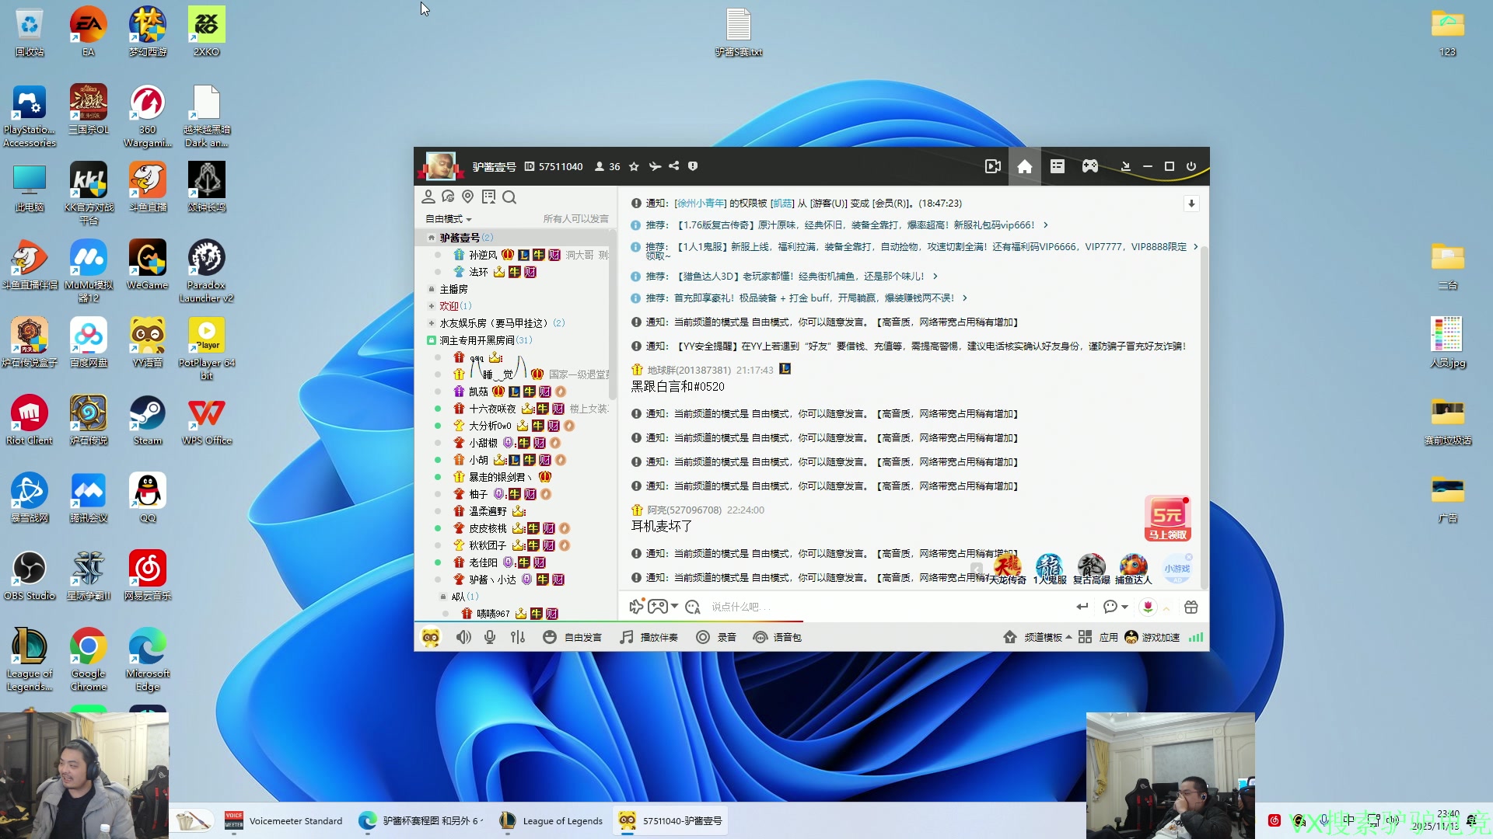Toggle the 录音 recording button
The image size is (1493, 839).
click(715, 637)
